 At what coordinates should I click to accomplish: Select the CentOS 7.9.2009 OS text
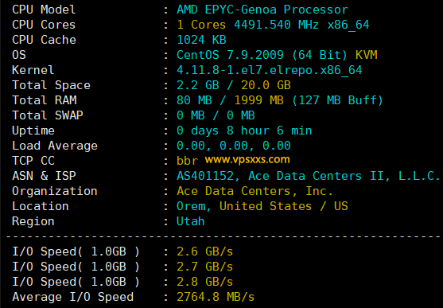click(x=230, y=55)
